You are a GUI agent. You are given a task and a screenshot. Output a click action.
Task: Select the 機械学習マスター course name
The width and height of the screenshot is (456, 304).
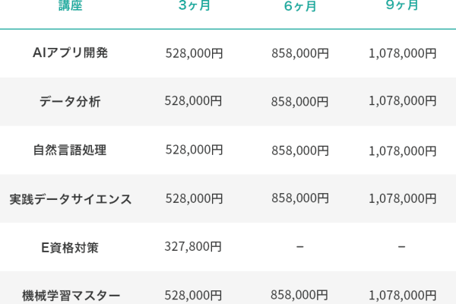(71, 295)
